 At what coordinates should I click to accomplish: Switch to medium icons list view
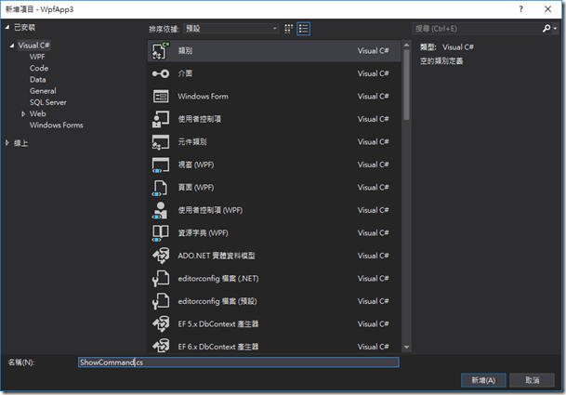[303, 29]
